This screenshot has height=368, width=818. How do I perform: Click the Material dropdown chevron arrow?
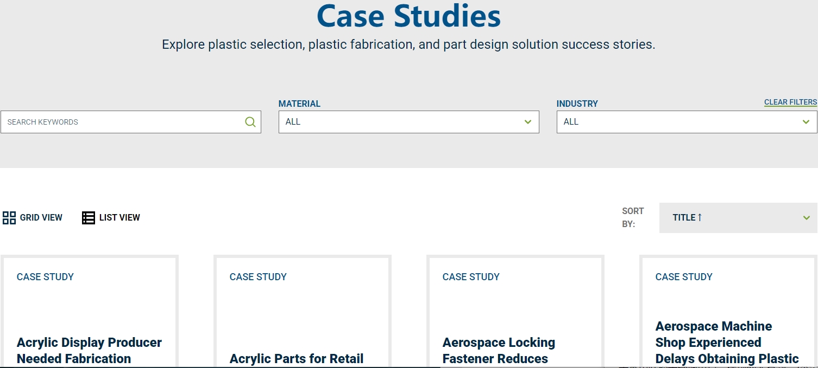coord(528,122)
